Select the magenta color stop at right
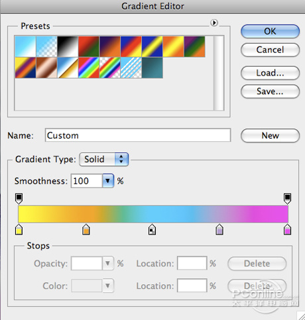The width and height of the screenshot is (305, 320). point(287,229)
